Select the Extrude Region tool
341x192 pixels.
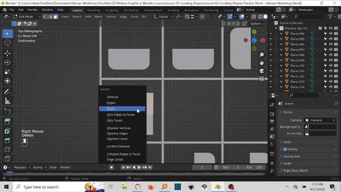point(7,122)
